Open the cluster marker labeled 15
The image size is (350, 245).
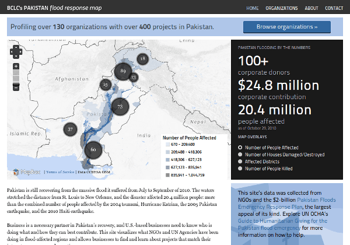(x=106, y=85)
